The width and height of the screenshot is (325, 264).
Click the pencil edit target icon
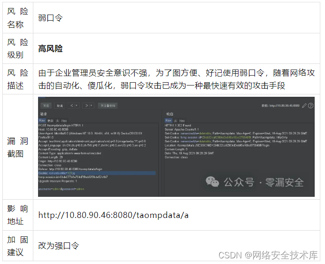point(304,106)
